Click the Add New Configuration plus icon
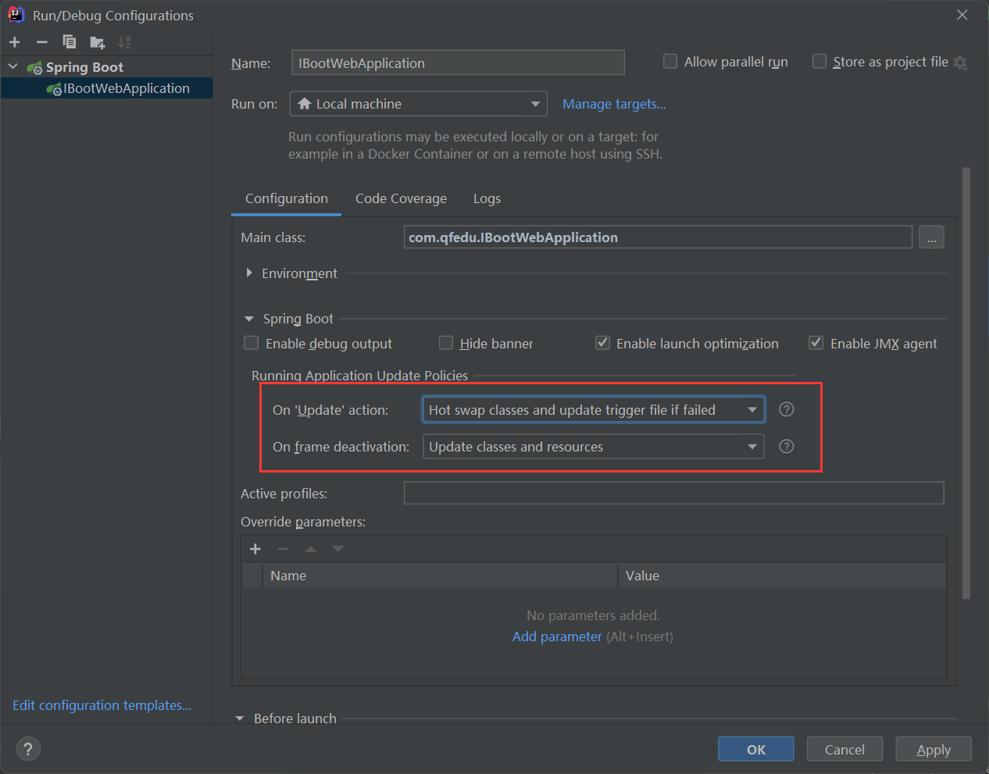Viewport: 989px width, 774px height. (15, 42)
